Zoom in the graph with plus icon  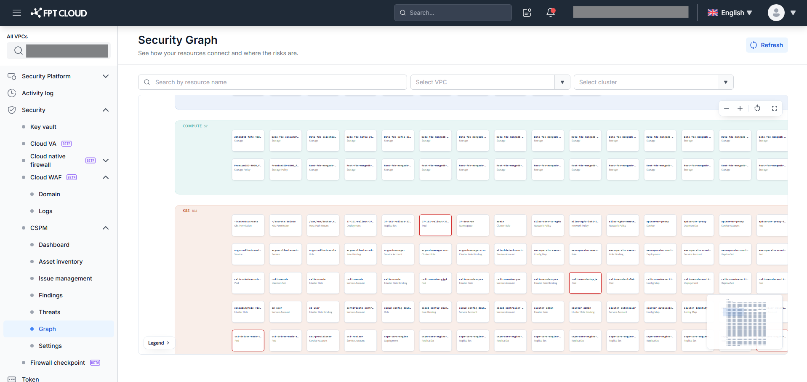[x=740, y=108]
